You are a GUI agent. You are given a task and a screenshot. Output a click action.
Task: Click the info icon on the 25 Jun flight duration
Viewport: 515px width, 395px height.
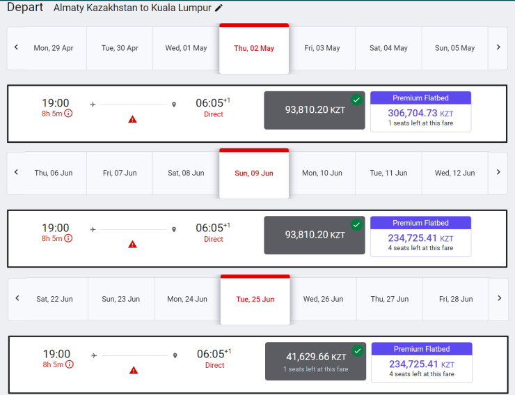pos(70,364)
